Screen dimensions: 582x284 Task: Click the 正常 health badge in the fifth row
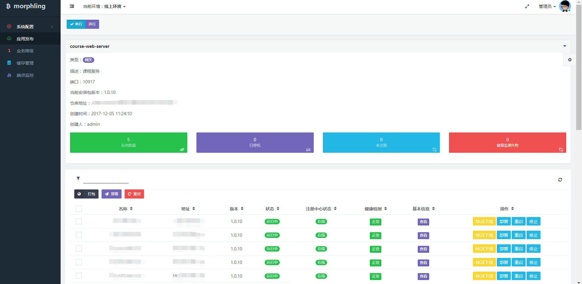[x=376, y=276]
